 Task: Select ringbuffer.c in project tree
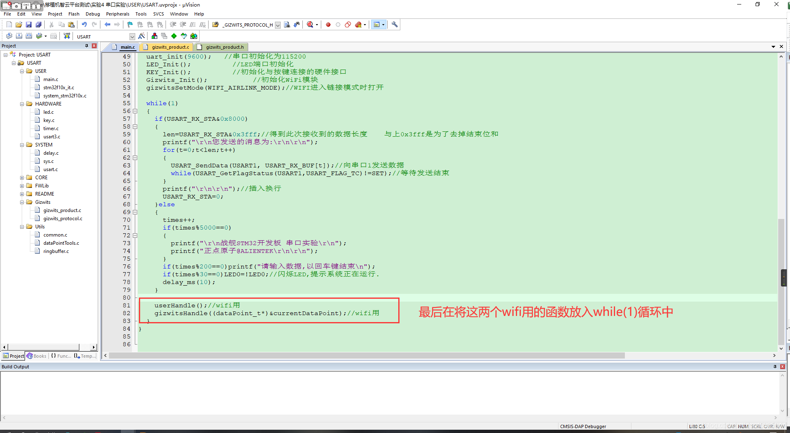(56, 251)
